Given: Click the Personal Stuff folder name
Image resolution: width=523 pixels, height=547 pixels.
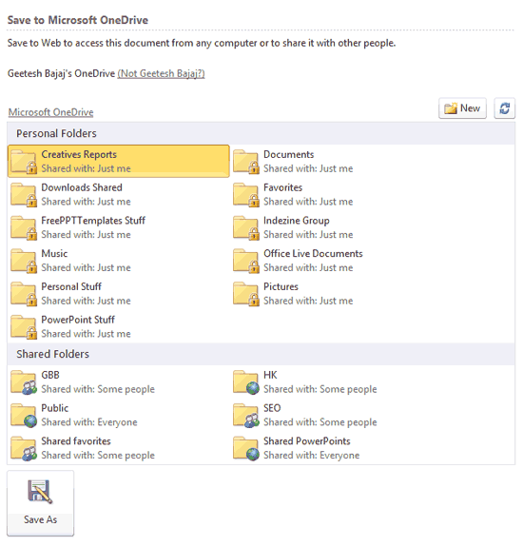Looking at the screenshot, I should (x=71, y=286).
